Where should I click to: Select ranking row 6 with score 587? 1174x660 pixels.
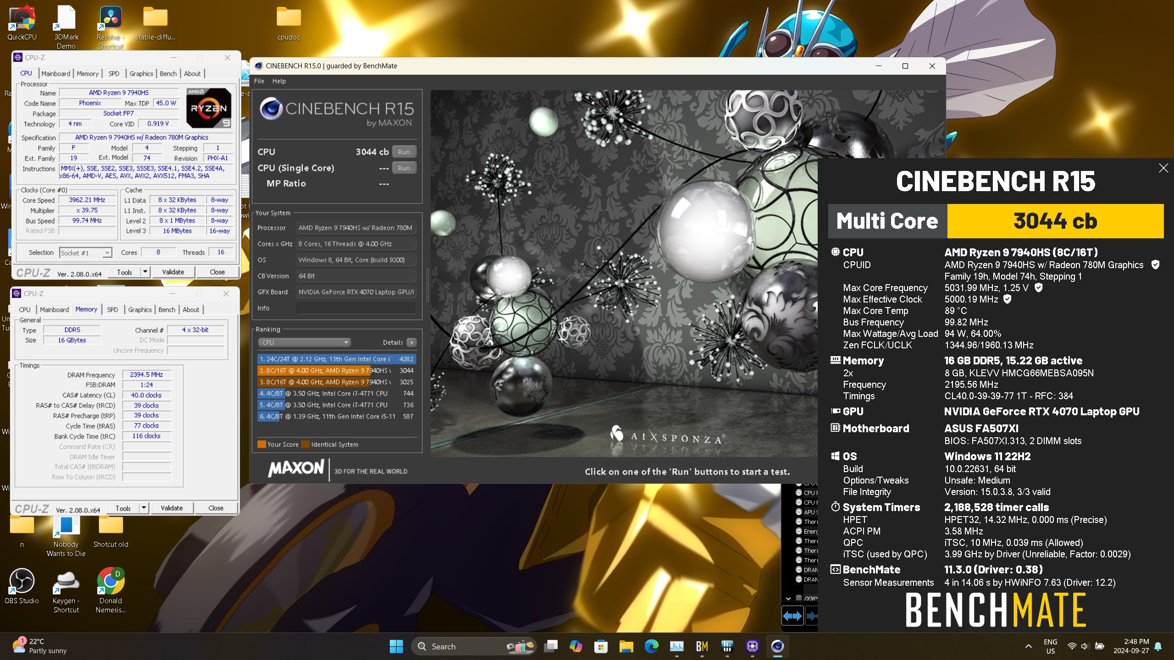pyautogui.click(x=337, y=416)
